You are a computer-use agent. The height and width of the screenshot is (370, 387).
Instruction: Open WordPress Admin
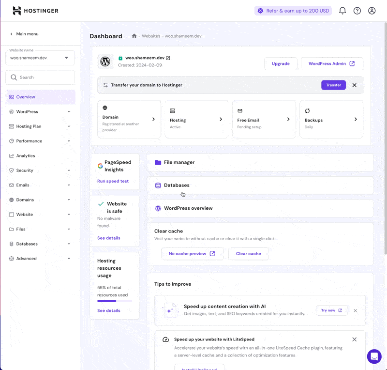click(332, 63)
